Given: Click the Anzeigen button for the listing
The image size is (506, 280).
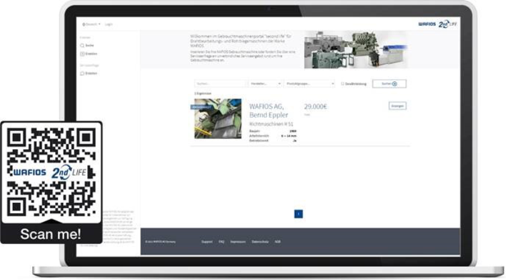Looking at the screenshot, I should (x=397, y=106).
